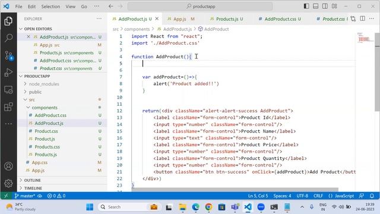Viewport: 380px width, 214px height.
Task: Open changes compare icon in editor toolbar
Action: [353, 18]
